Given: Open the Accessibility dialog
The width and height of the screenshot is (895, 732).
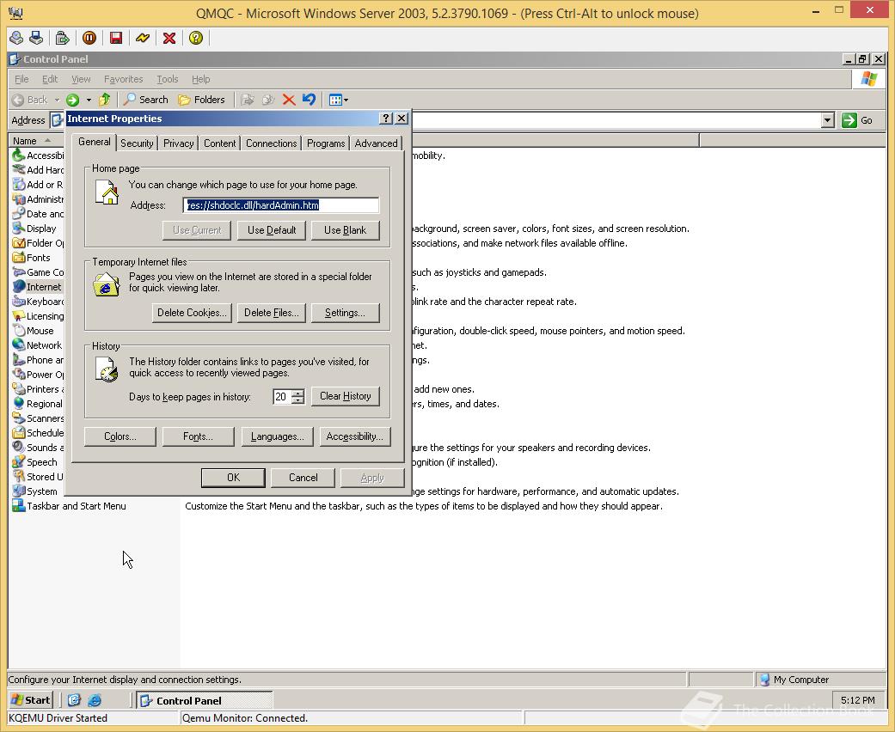Looking at the screenshot, I should coord(355,436).
